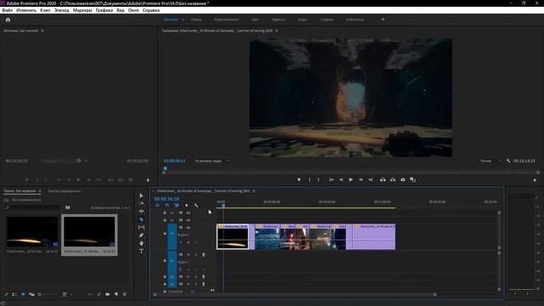The height and width of the screenshot is (306, 544).
Task: Open Comparison View in Program monitor
Action: (x=413, y=179)
